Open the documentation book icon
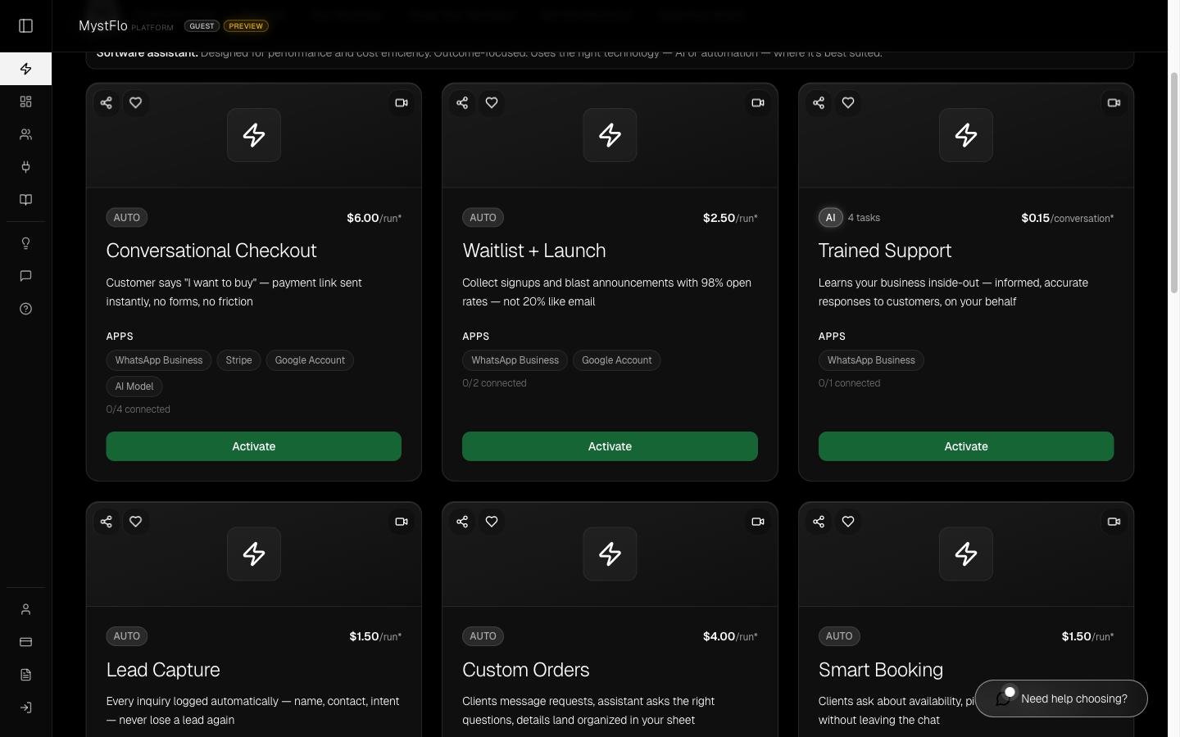The width and height of the screenshot is (1180, 737). pyautogui.click(x=25, y=199)
